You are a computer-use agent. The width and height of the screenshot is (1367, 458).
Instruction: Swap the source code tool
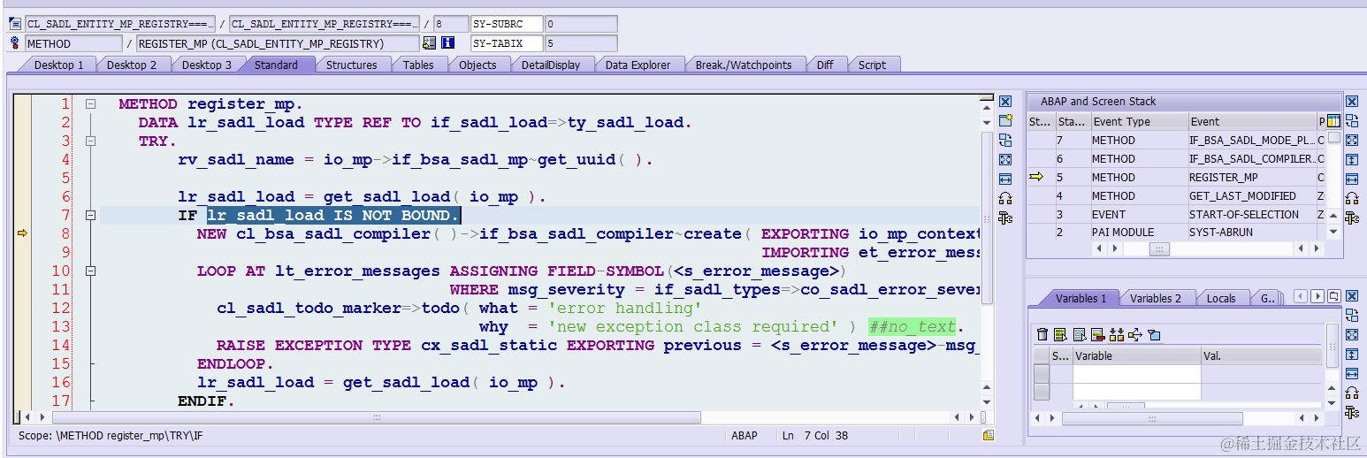(x=1005, y=140)
